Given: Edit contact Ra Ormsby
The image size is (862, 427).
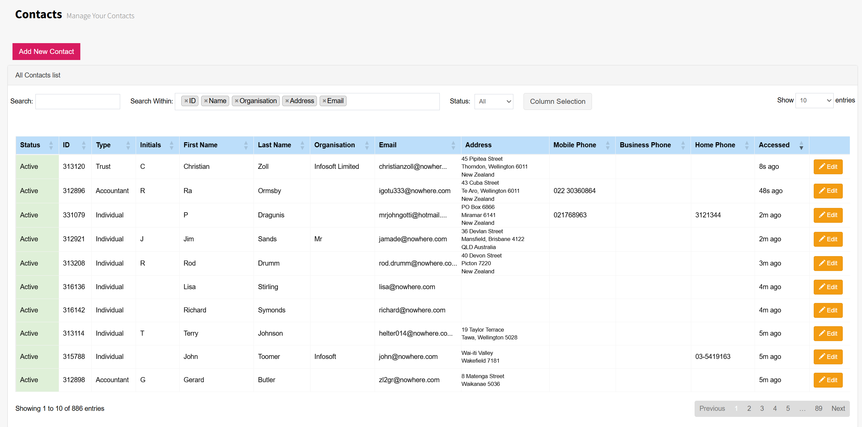Looking at the screenshot, I should (828, 191).
